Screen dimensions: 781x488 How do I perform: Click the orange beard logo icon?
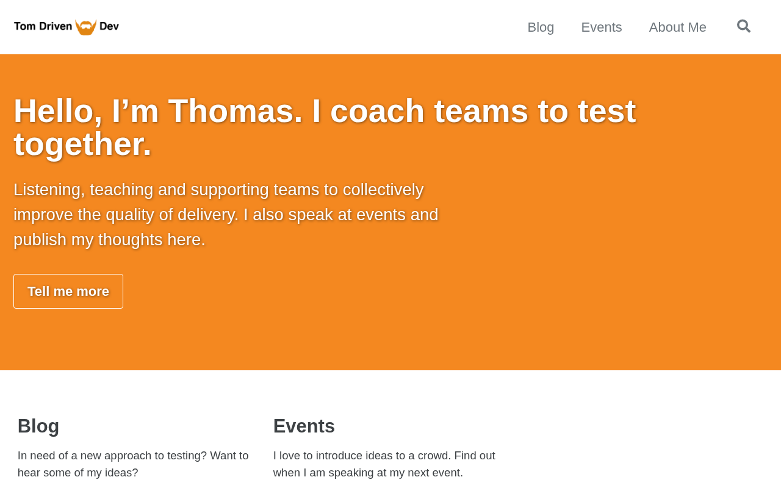coord(85,27)
